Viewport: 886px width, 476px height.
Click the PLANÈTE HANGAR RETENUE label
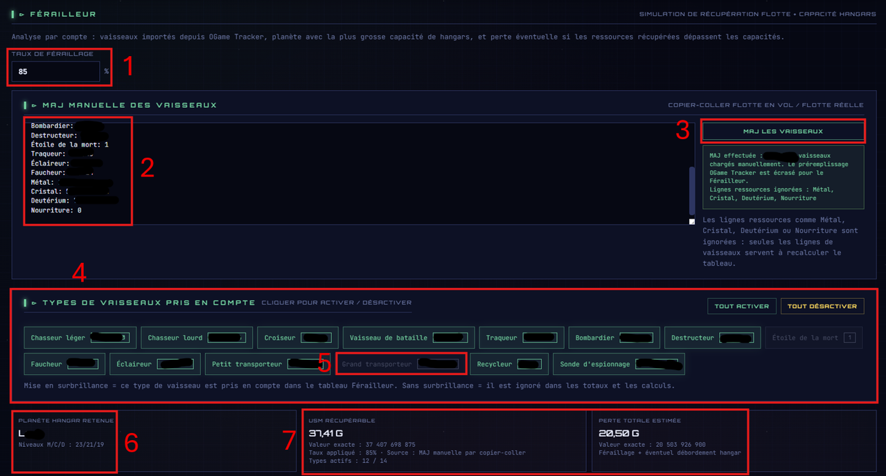point(65,421)
